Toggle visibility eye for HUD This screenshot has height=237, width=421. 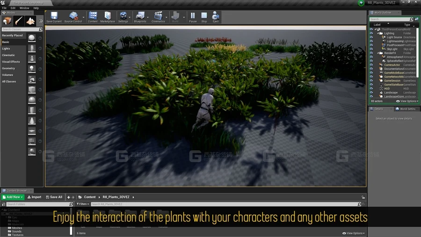tap(371, 89)
